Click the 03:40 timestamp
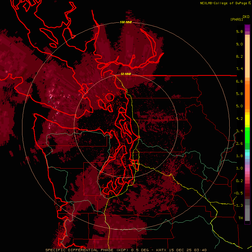The height and width of the screenshot is (252, 252). pos(200,250)
